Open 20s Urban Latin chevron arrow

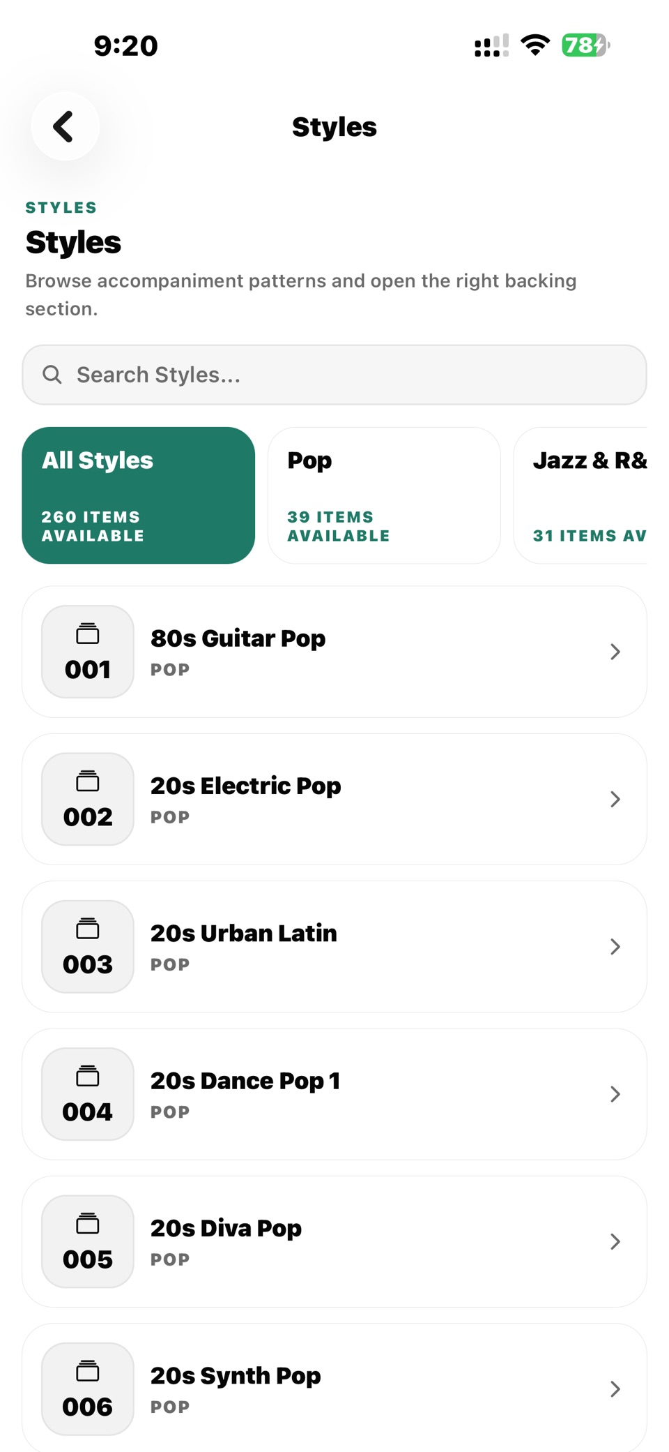coord(615,947)
